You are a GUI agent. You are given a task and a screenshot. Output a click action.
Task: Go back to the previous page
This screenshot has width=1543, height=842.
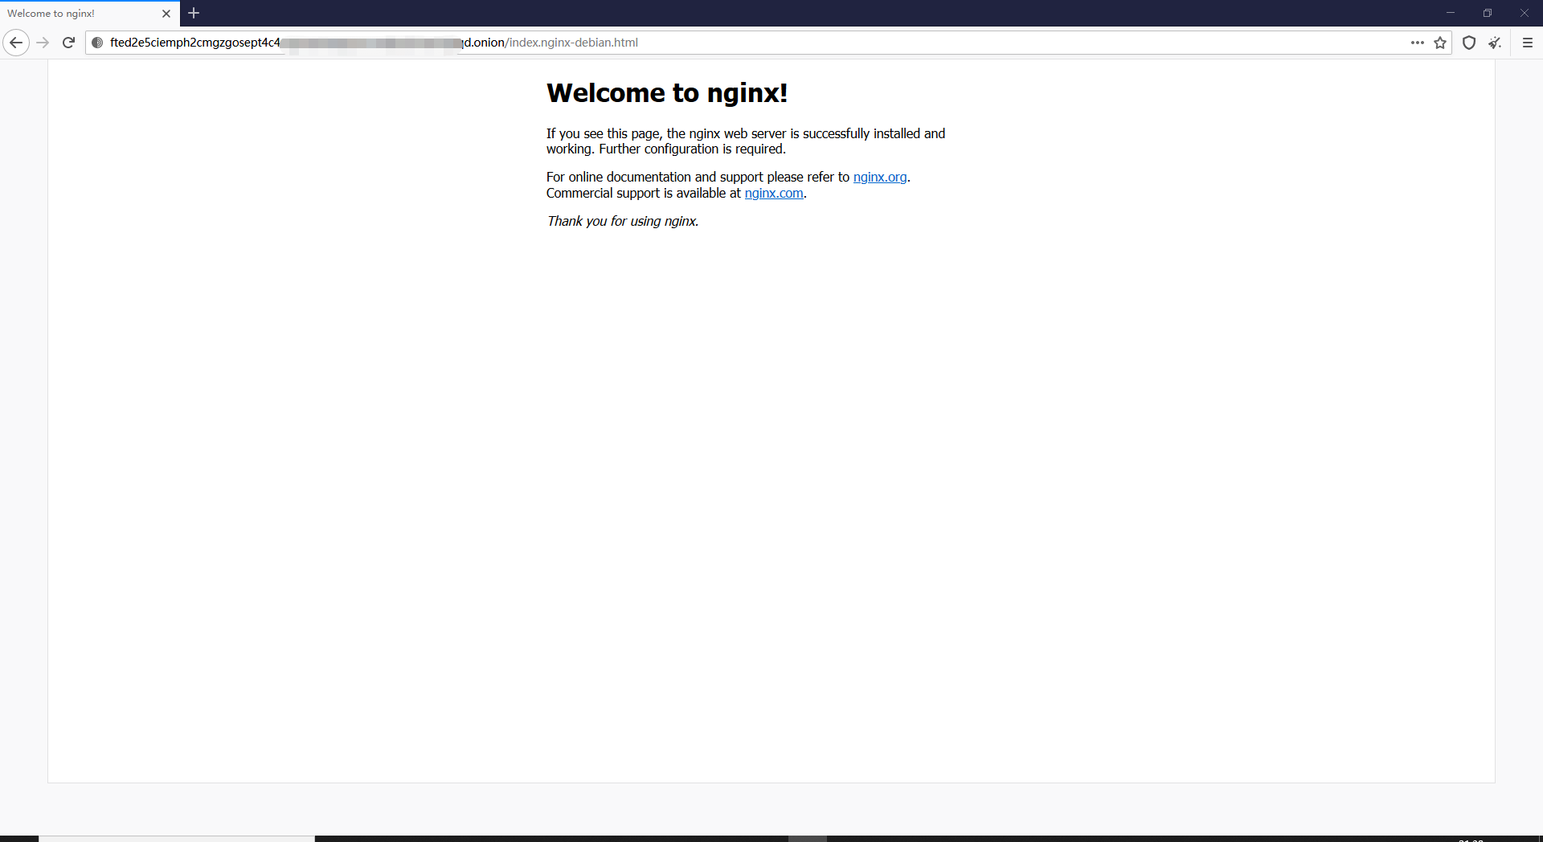(16, 43)
